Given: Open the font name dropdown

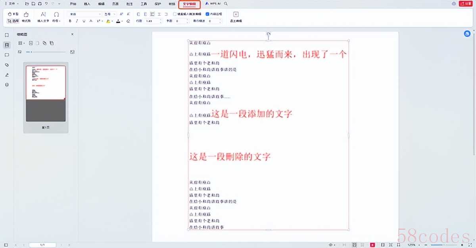Looking at the screenshot, I should (100, 14).
